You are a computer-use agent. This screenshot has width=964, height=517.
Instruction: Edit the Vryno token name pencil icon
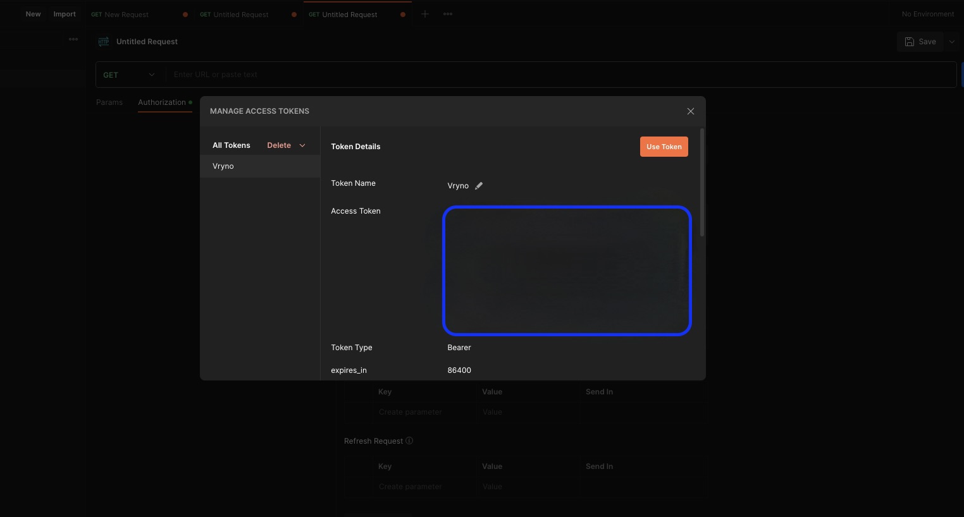(479, 186)
